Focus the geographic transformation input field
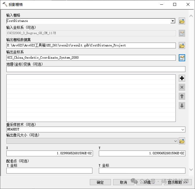This screenshot has height=189, width=195. pyautogui.click(x=96, y=69)
